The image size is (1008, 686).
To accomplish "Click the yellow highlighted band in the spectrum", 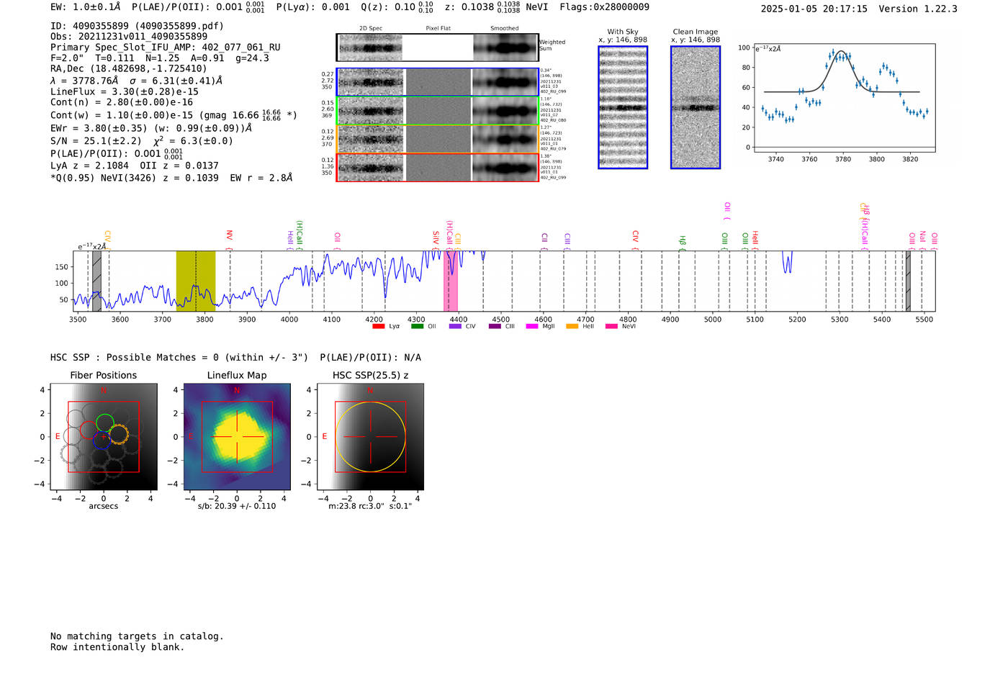I will pos(196,281).
